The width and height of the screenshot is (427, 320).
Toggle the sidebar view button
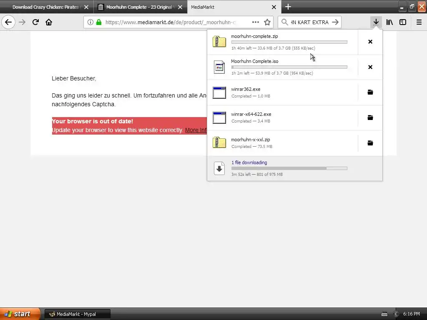pos(403,22)
